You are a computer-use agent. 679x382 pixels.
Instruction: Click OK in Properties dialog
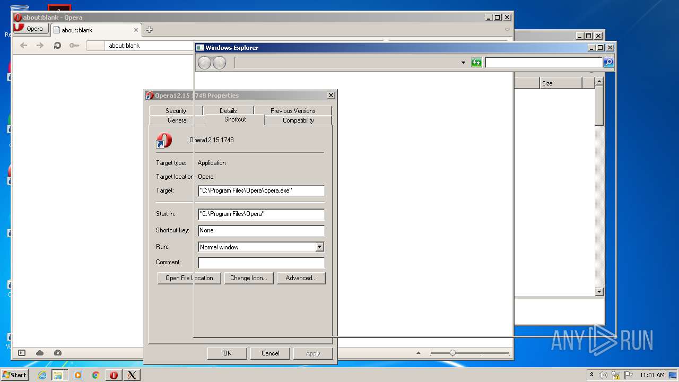point(227,353)
